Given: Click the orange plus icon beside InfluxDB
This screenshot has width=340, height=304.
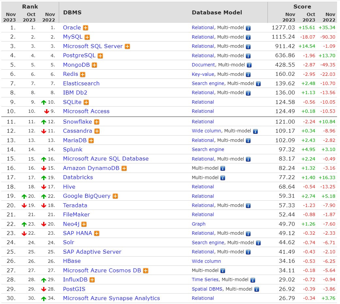Looking at the screenshot, I should pos(92,280).
